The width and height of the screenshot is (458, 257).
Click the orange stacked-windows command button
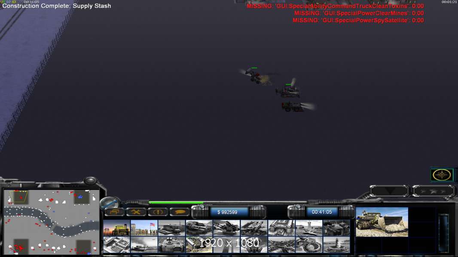point(114,212)
